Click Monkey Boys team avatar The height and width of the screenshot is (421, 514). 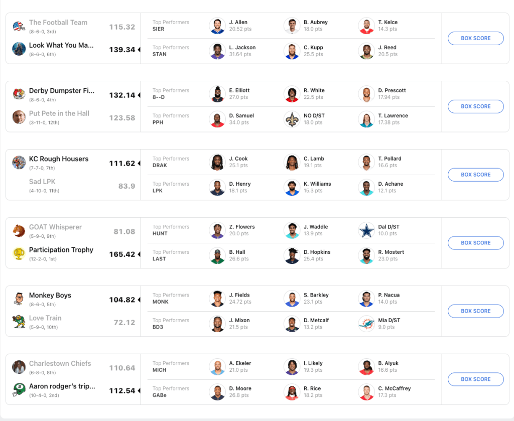(19, 299)
